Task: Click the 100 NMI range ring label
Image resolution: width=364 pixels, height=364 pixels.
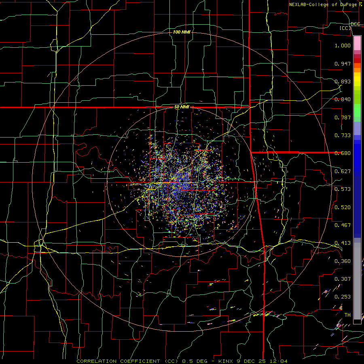Action: click(x=182, y=32)
